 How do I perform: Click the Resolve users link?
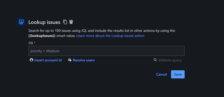coord(81,60)
